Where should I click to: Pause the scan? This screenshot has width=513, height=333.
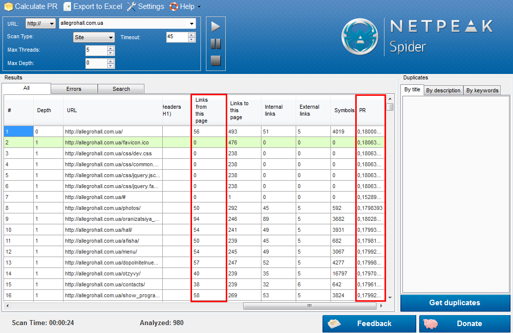(216, 44)
